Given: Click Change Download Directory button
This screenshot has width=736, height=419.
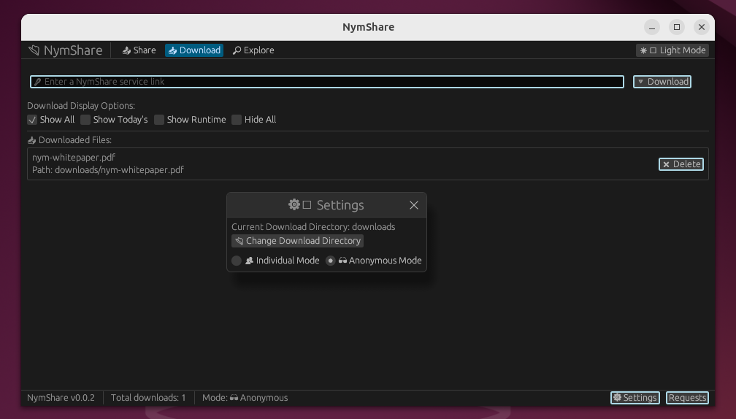Looking at the screenshot, I should tap(297, 241).
